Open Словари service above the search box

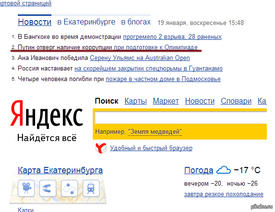point(236,101)
